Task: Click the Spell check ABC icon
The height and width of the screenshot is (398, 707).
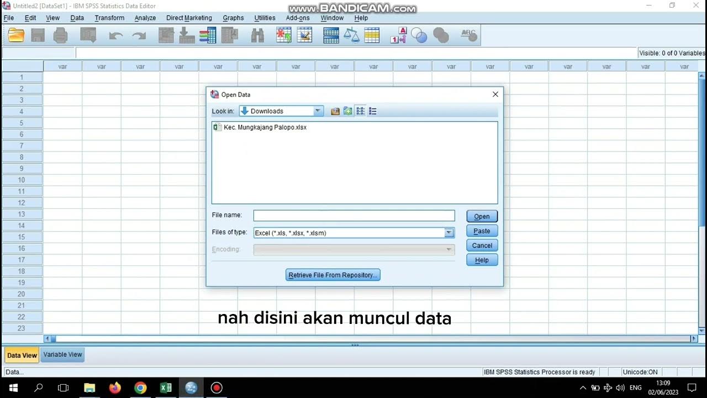Action: tap(468, 35)
